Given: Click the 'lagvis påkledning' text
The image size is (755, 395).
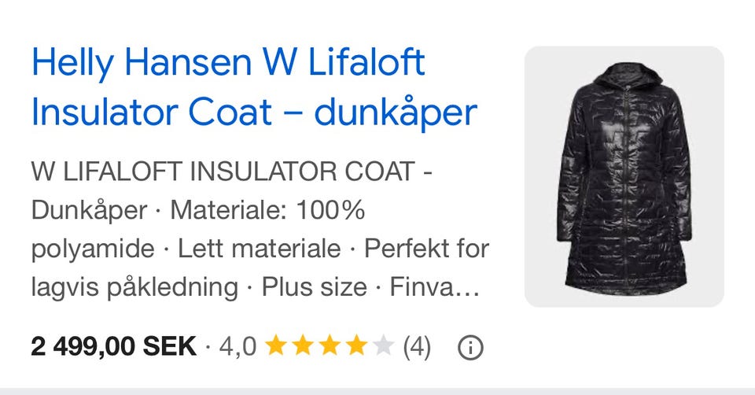Looking at the screenshot, I should tap(134, 288).
